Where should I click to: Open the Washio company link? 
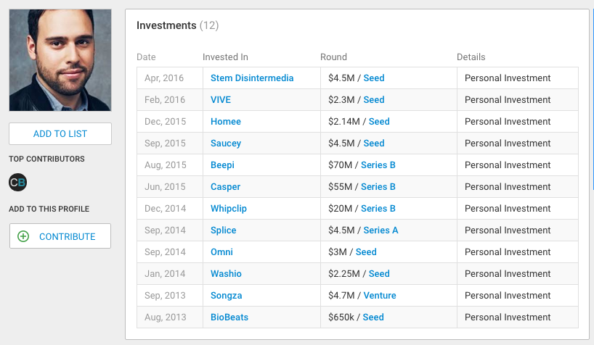point(226,274)
